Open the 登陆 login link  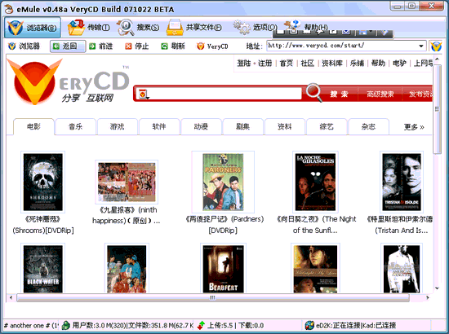click(244, 64)
